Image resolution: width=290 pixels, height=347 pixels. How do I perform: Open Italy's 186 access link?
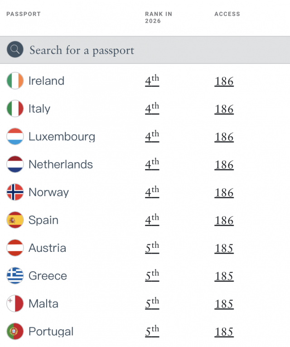pyautogui.click(x=224, y=109)
